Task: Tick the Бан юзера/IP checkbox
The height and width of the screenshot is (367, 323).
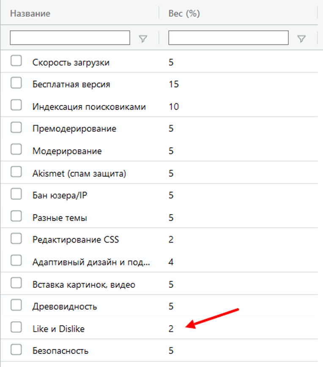Action: tap(16, 194)
